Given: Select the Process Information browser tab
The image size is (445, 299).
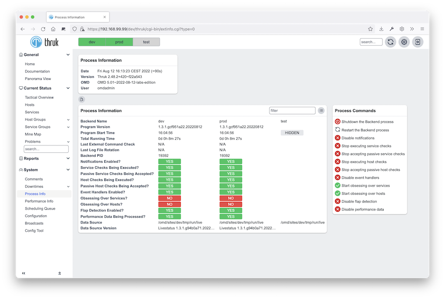Looking at the screenshot, I should click(78, 17).
